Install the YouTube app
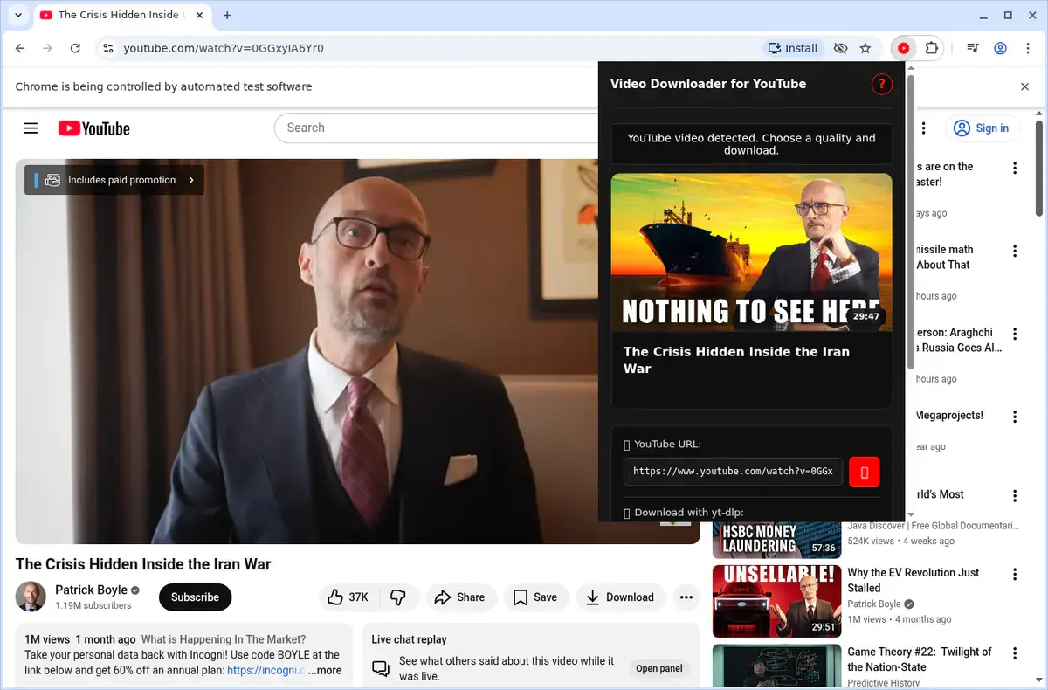Image resolution: width=1048 pixels, height=690 pixels. pos(792,49)
